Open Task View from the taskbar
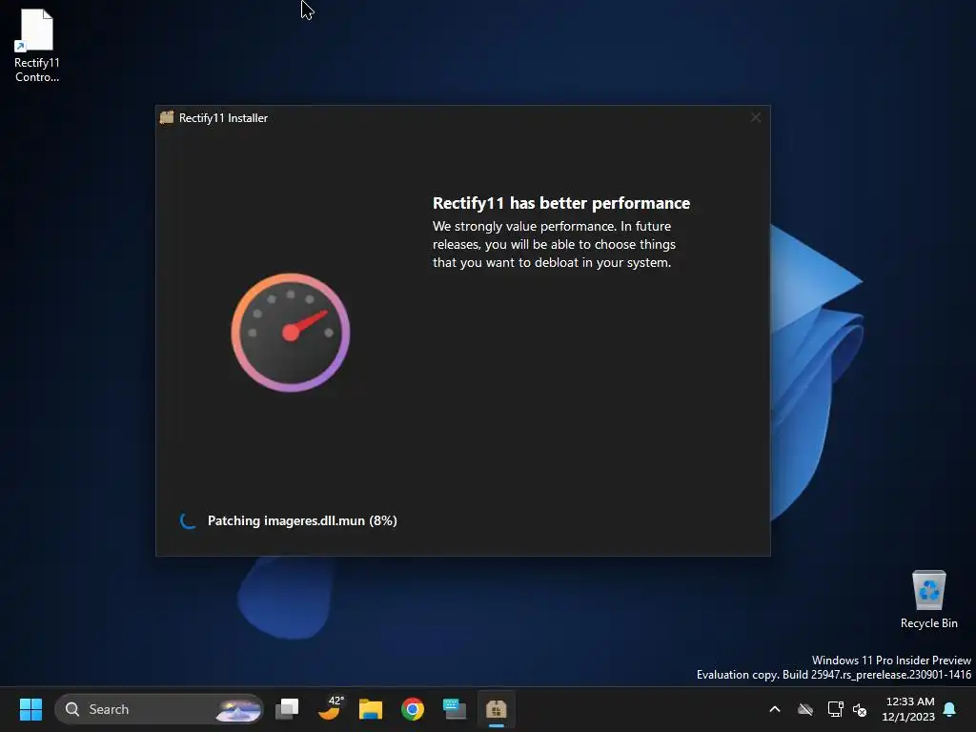This screenshot has width=976, height=732. coord(287,709)
